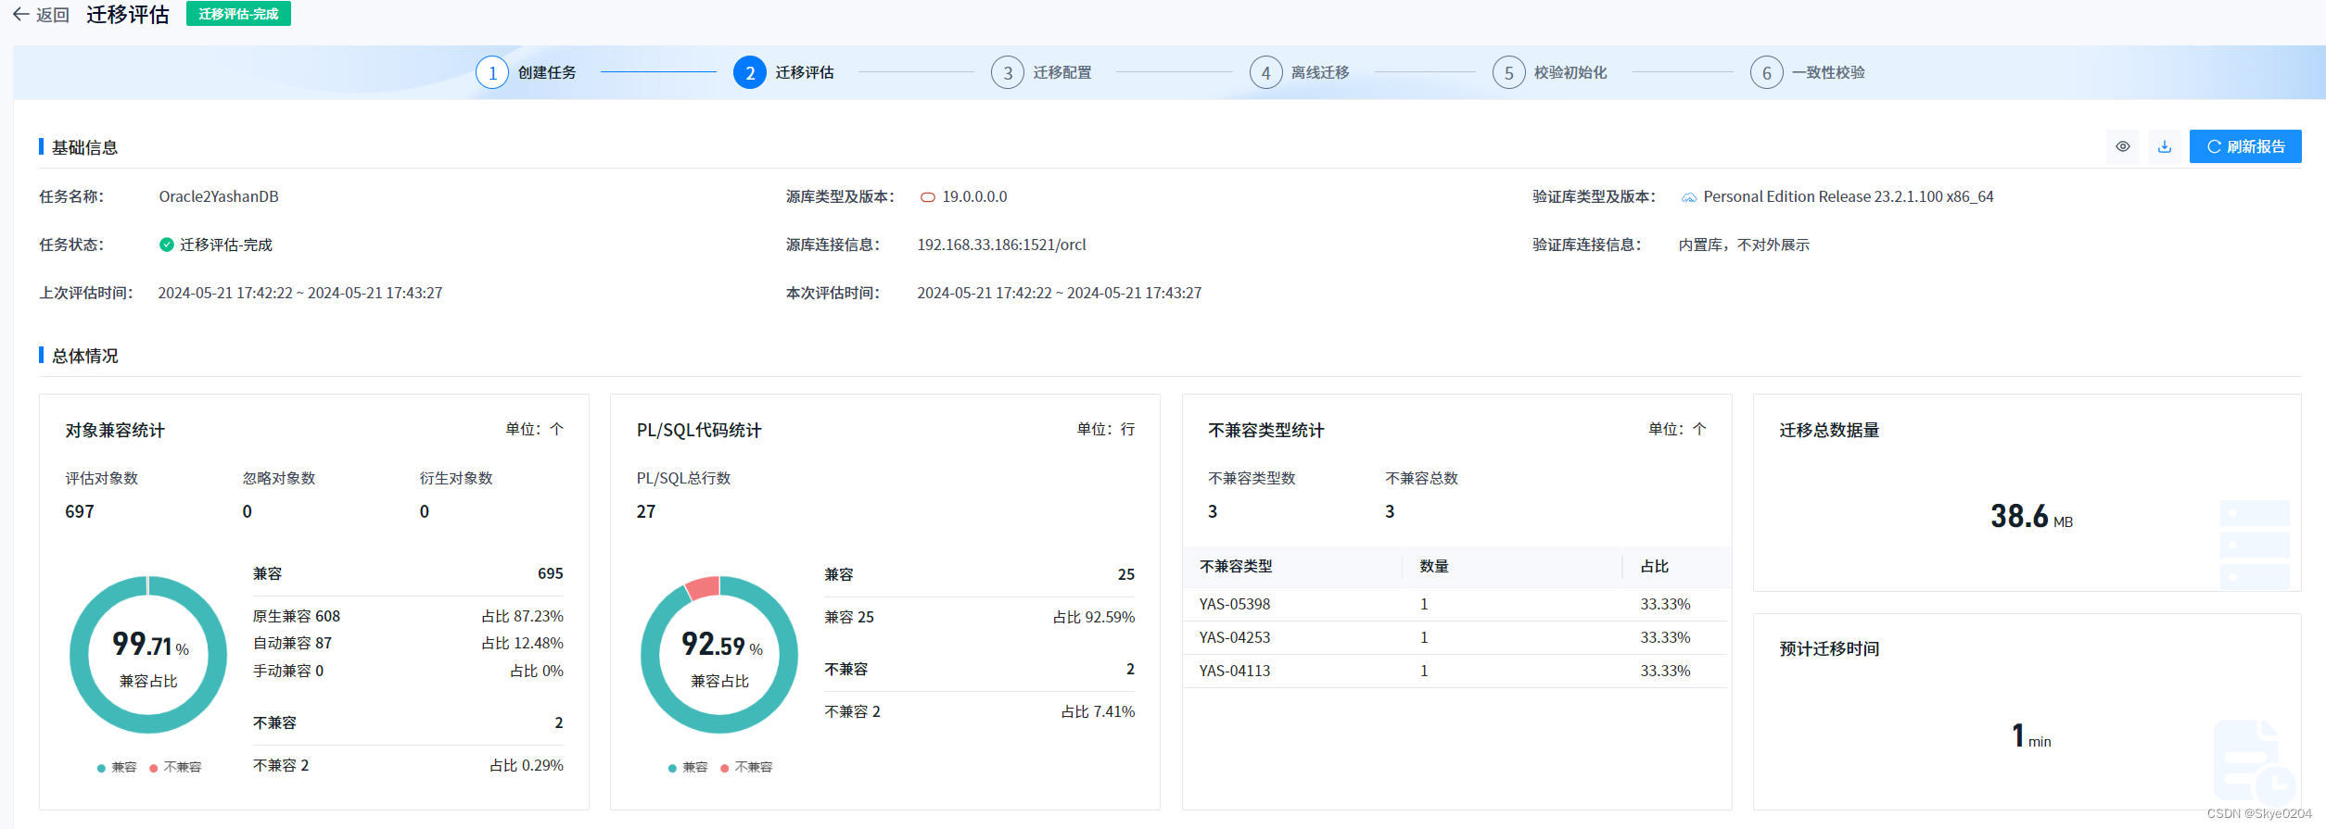2326x829 pixels.
Task: Click the source version 19.0.0.0.0
Action: (974, 196)
